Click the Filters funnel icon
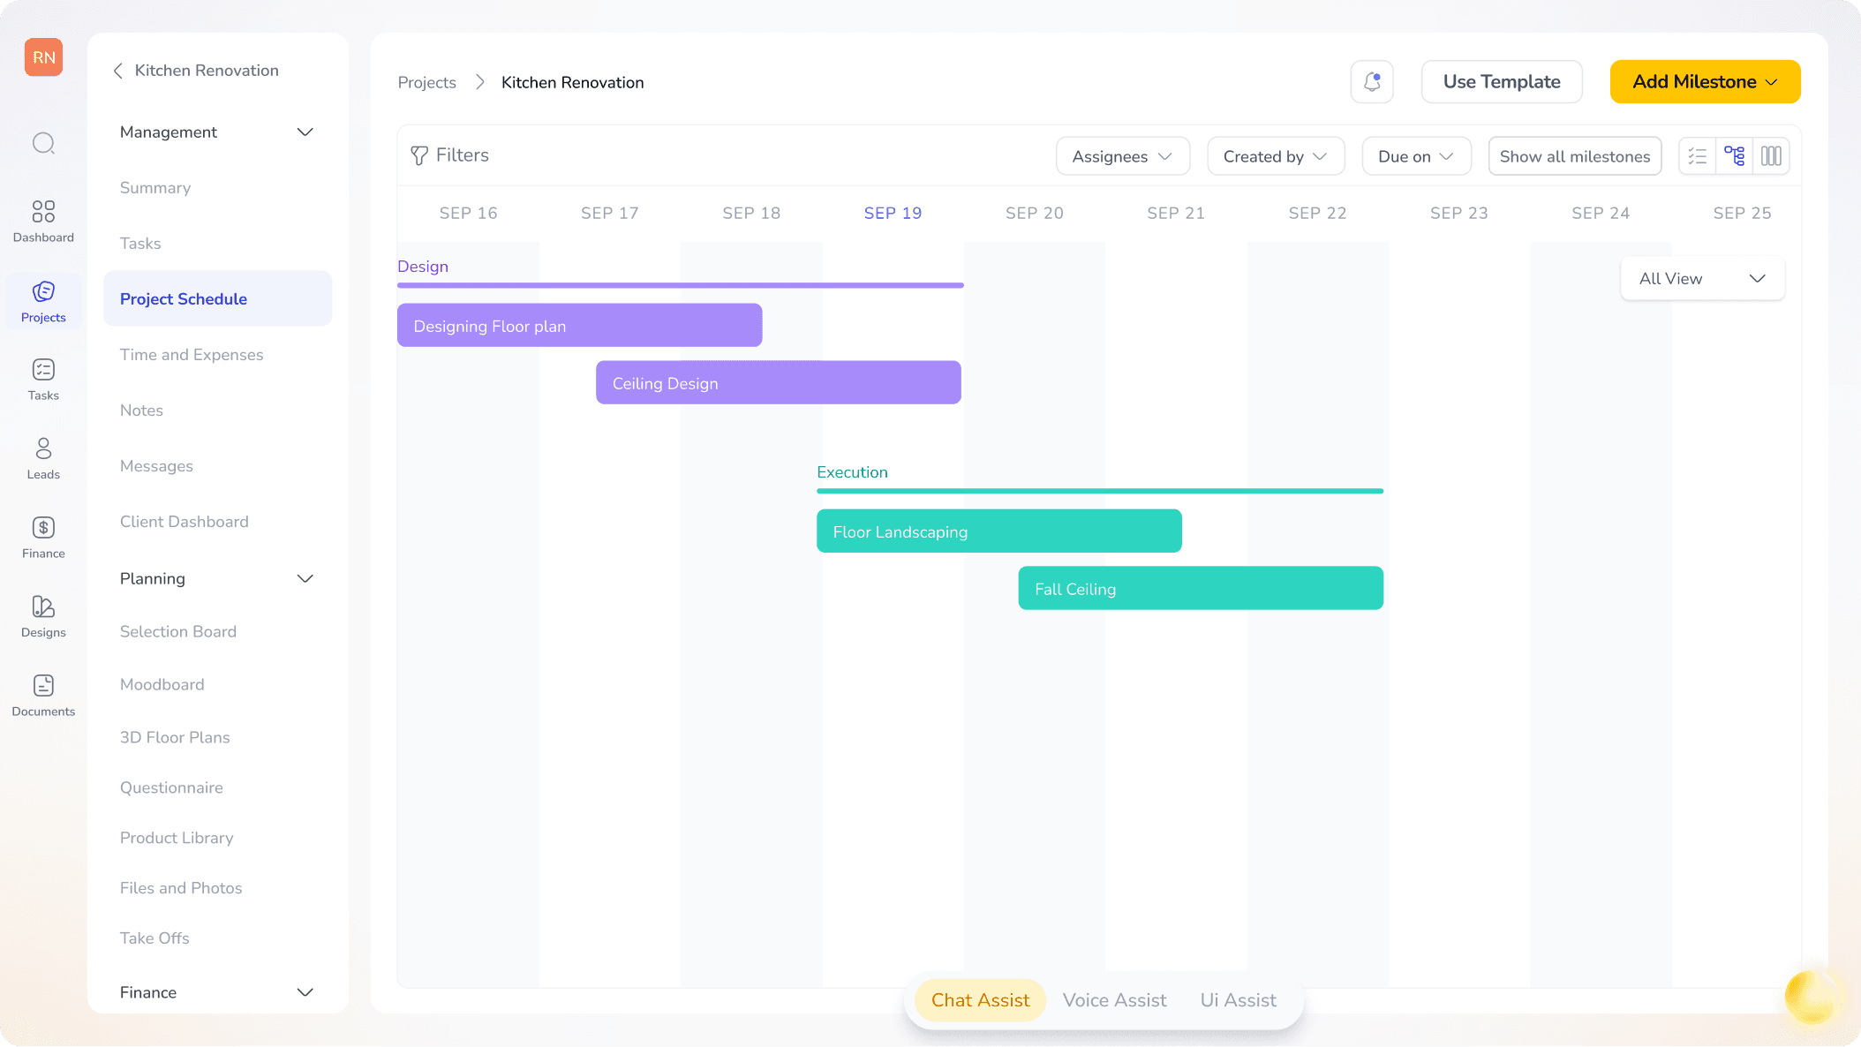The image size is (1861, 1047). [419, 156]
